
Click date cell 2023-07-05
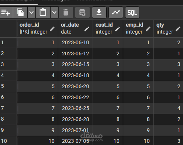[x=75, y=141]
